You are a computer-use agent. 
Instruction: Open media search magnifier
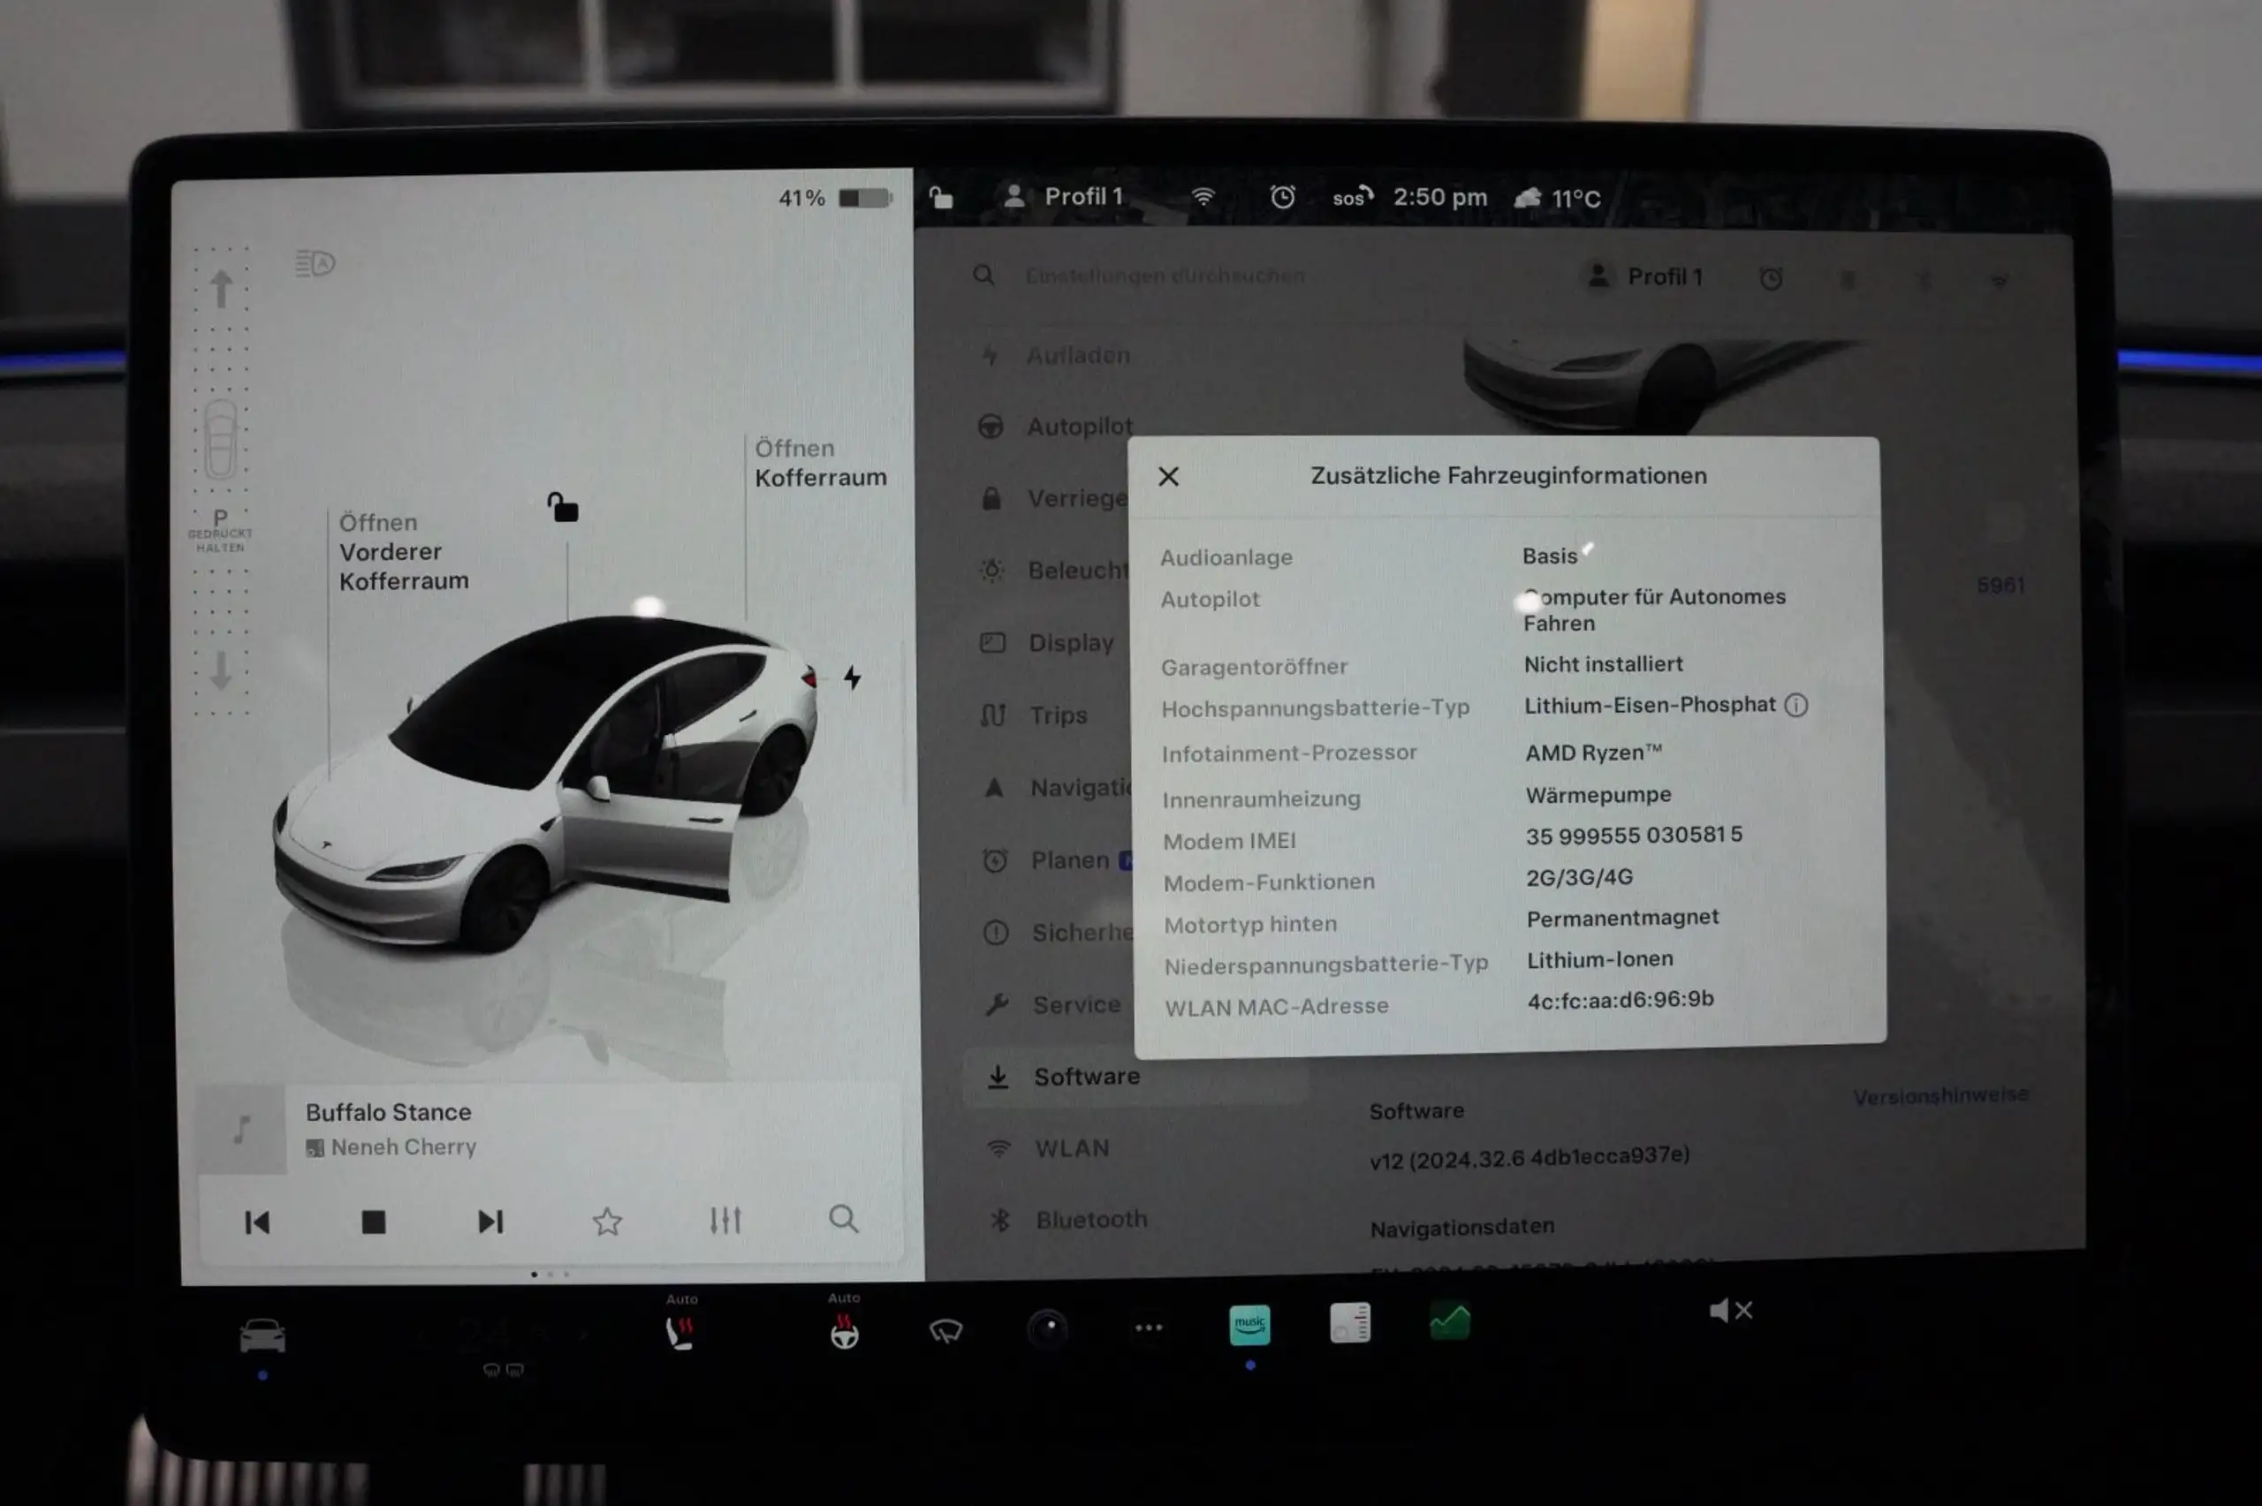[x=843, y=1219]
